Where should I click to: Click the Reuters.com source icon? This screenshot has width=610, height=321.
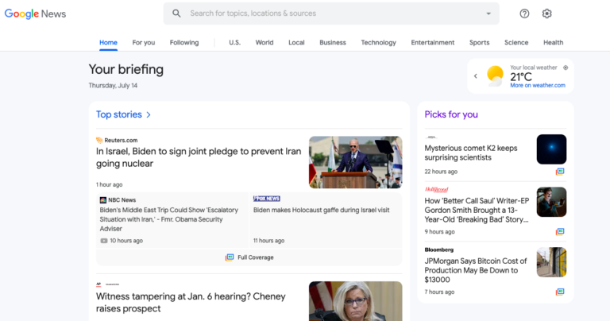(x=99, y=140)
